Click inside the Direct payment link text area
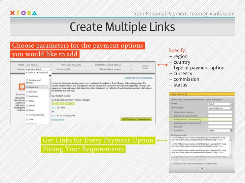The height and width of the screenshot is (183, 245). click(x=200, y=146)
